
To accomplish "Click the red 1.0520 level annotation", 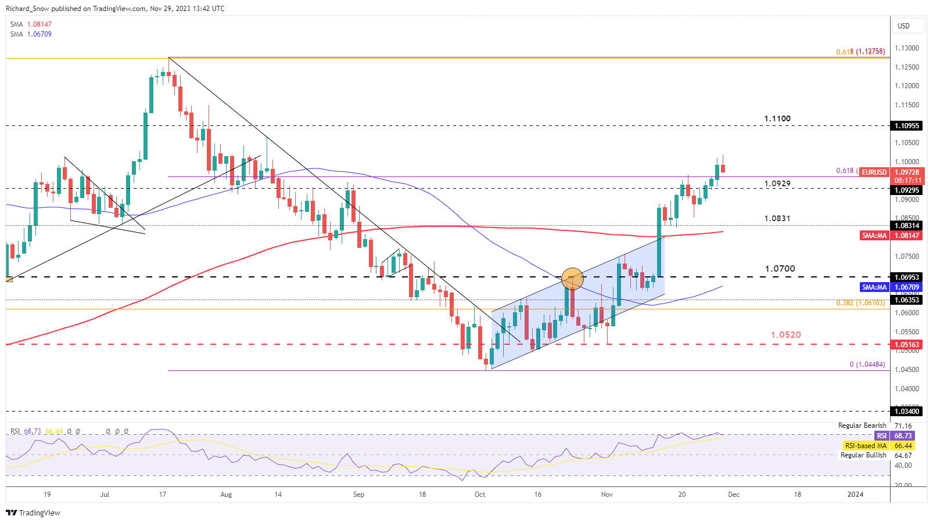I will tap(786, 335).
